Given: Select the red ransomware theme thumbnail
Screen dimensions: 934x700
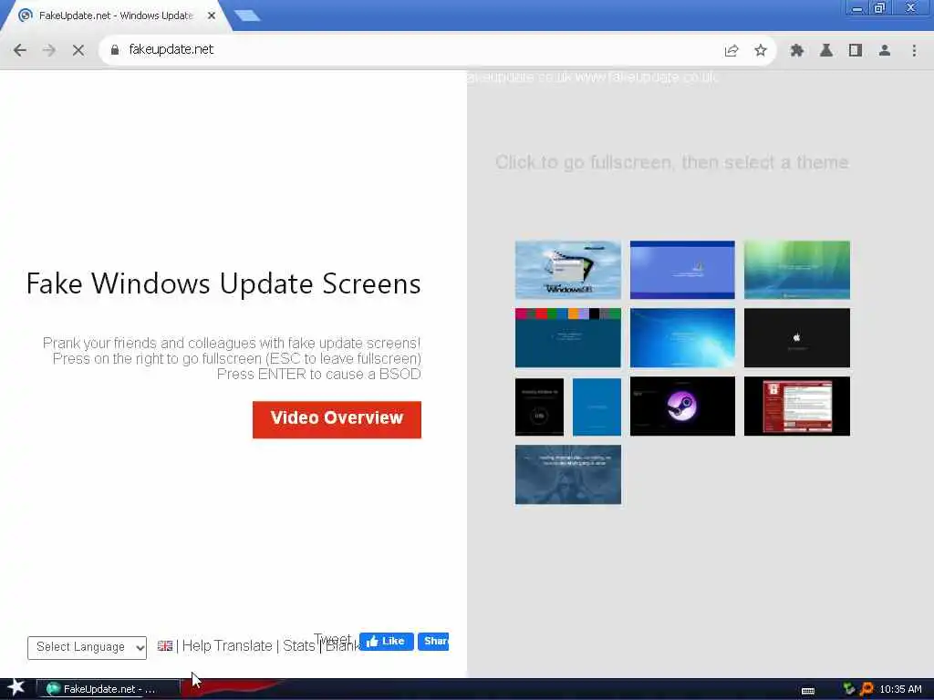Looking at the screenshot, I should [x=797, y=406].
